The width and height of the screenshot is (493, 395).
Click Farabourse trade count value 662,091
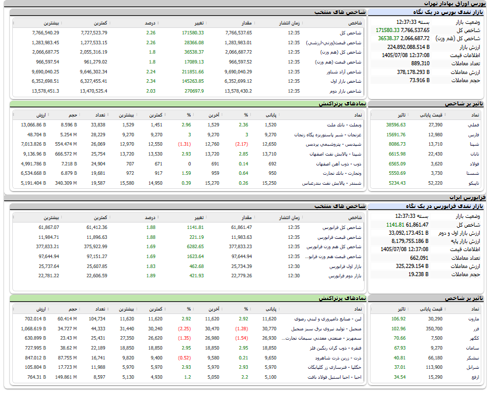tap(419, 258)
